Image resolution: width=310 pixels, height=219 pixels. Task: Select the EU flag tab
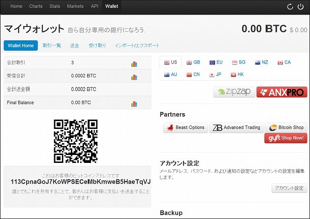[216, 63]
